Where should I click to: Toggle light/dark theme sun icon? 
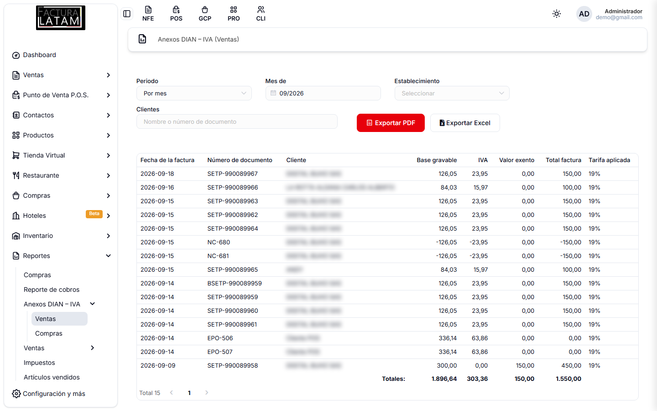pyautogui.click(x=557, y=14)
